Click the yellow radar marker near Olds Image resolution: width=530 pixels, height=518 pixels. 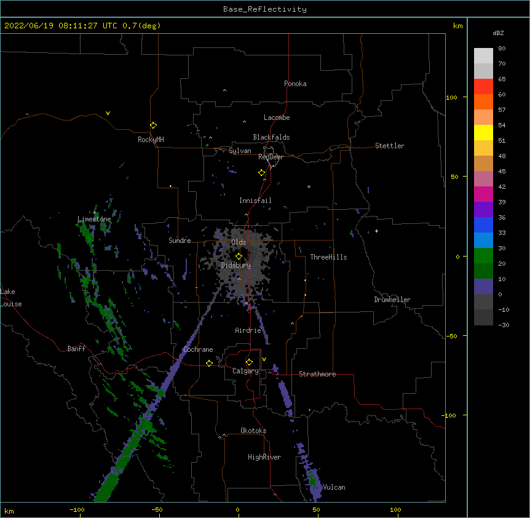[239, 256]
